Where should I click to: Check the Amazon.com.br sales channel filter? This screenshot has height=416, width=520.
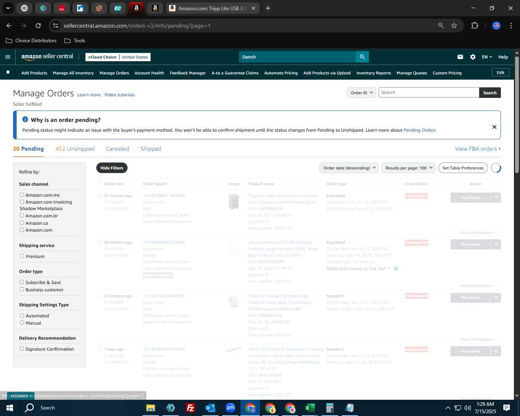point(22,216)
